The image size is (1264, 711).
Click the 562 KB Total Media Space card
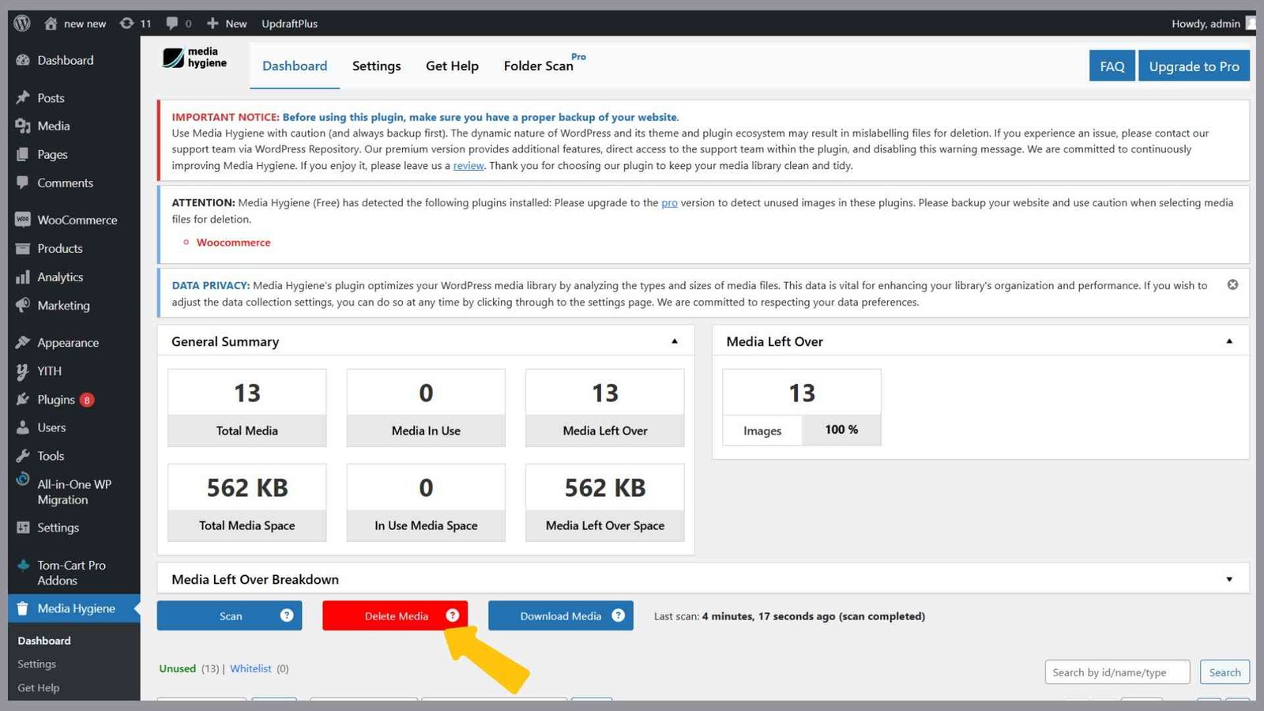coord(247,502)
